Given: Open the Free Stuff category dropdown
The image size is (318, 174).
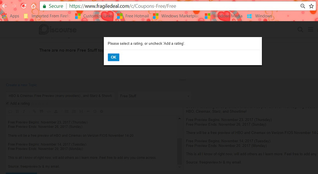Looking at the screenshot, I should 154,96.
